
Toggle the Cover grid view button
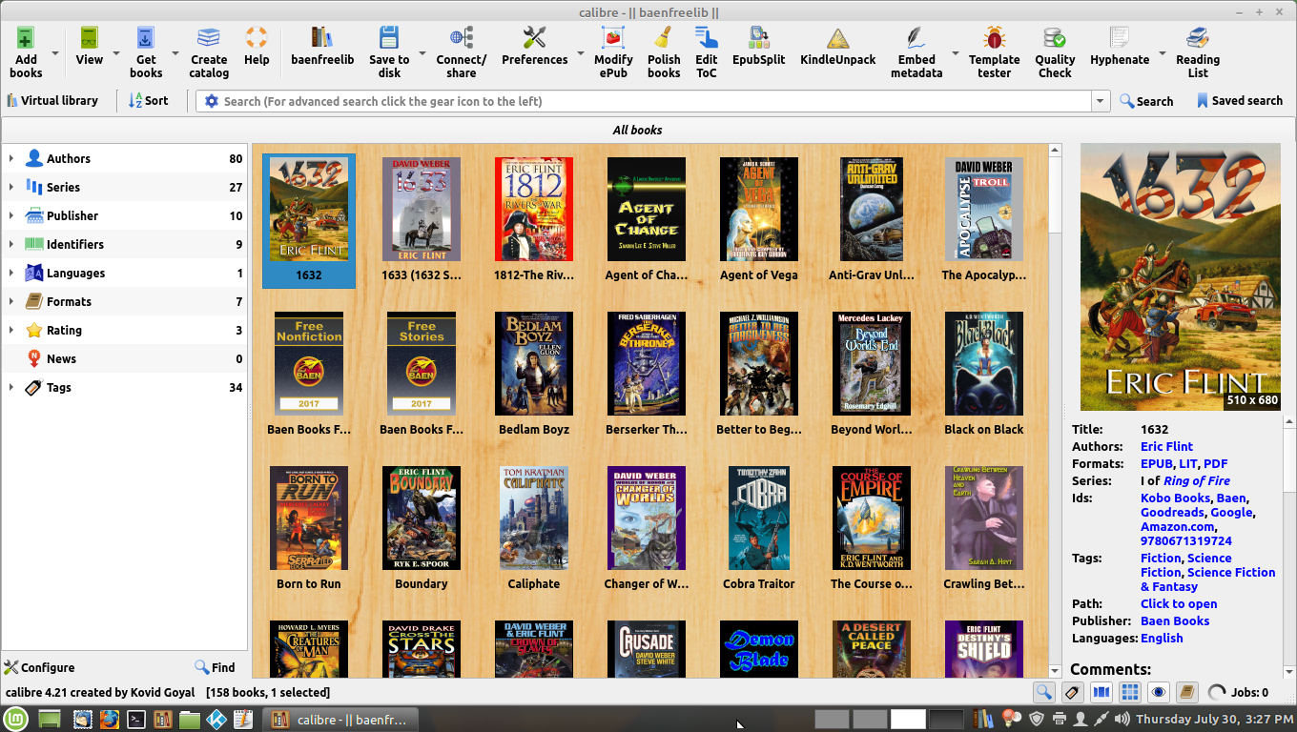tap(1130, 693)
